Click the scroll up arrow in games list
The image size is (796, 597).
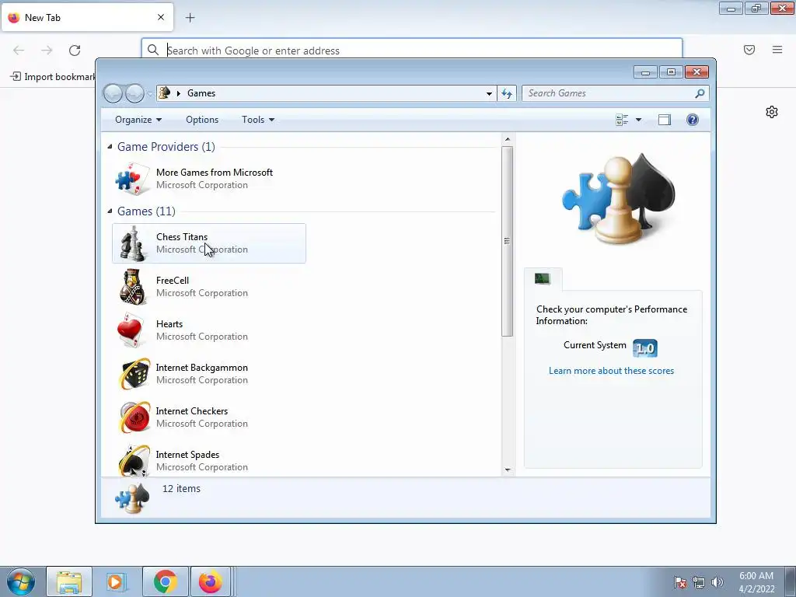tap(507, 139)
